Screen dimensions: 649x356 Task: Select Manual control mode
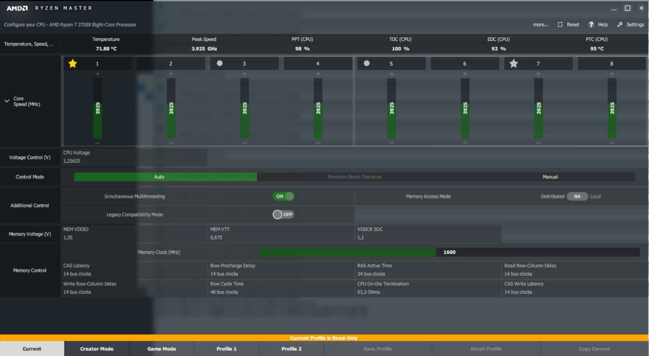[550, 177]
